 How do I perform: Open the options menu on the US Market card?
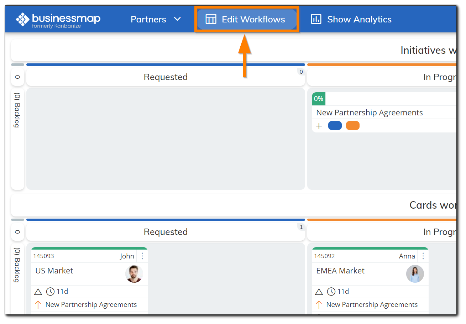pos(142,256)
